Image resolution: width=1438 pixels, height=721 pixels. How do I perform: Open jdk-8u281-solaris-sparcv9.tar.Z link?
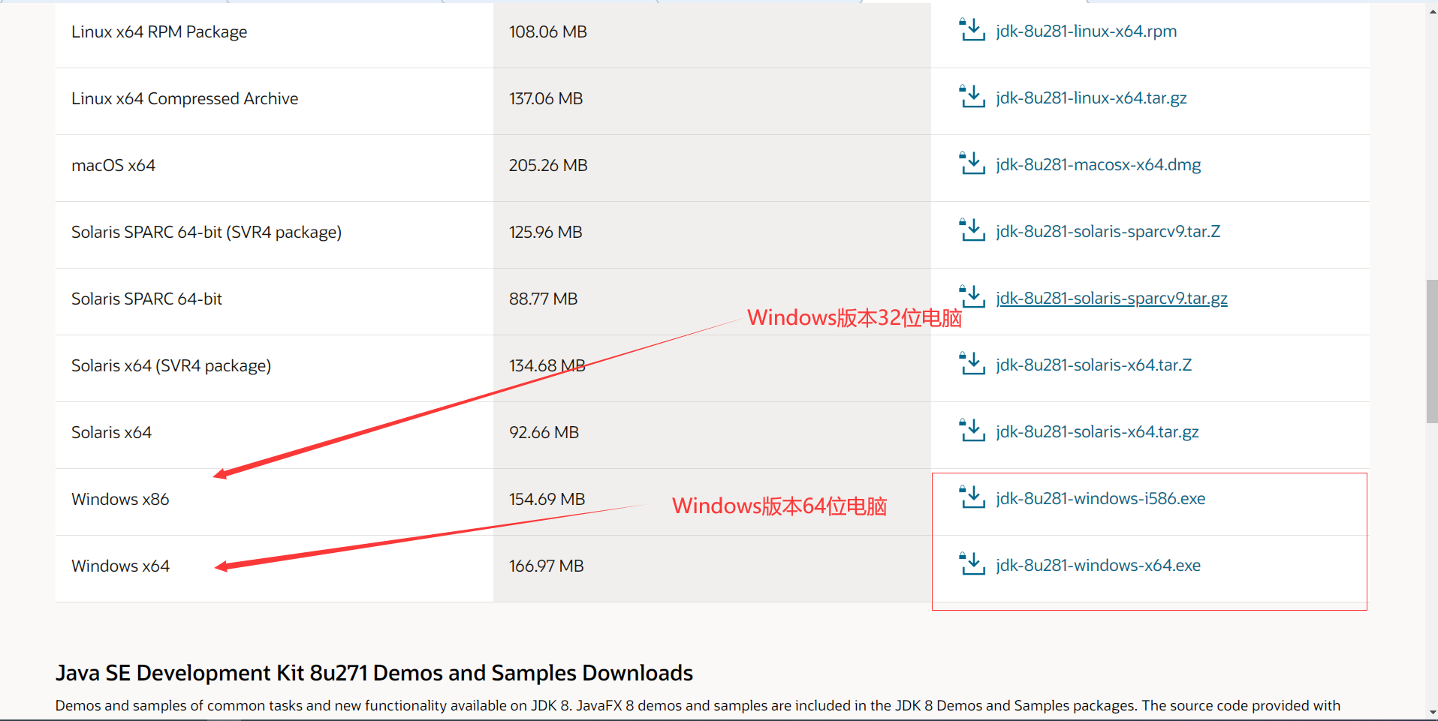1108,232
